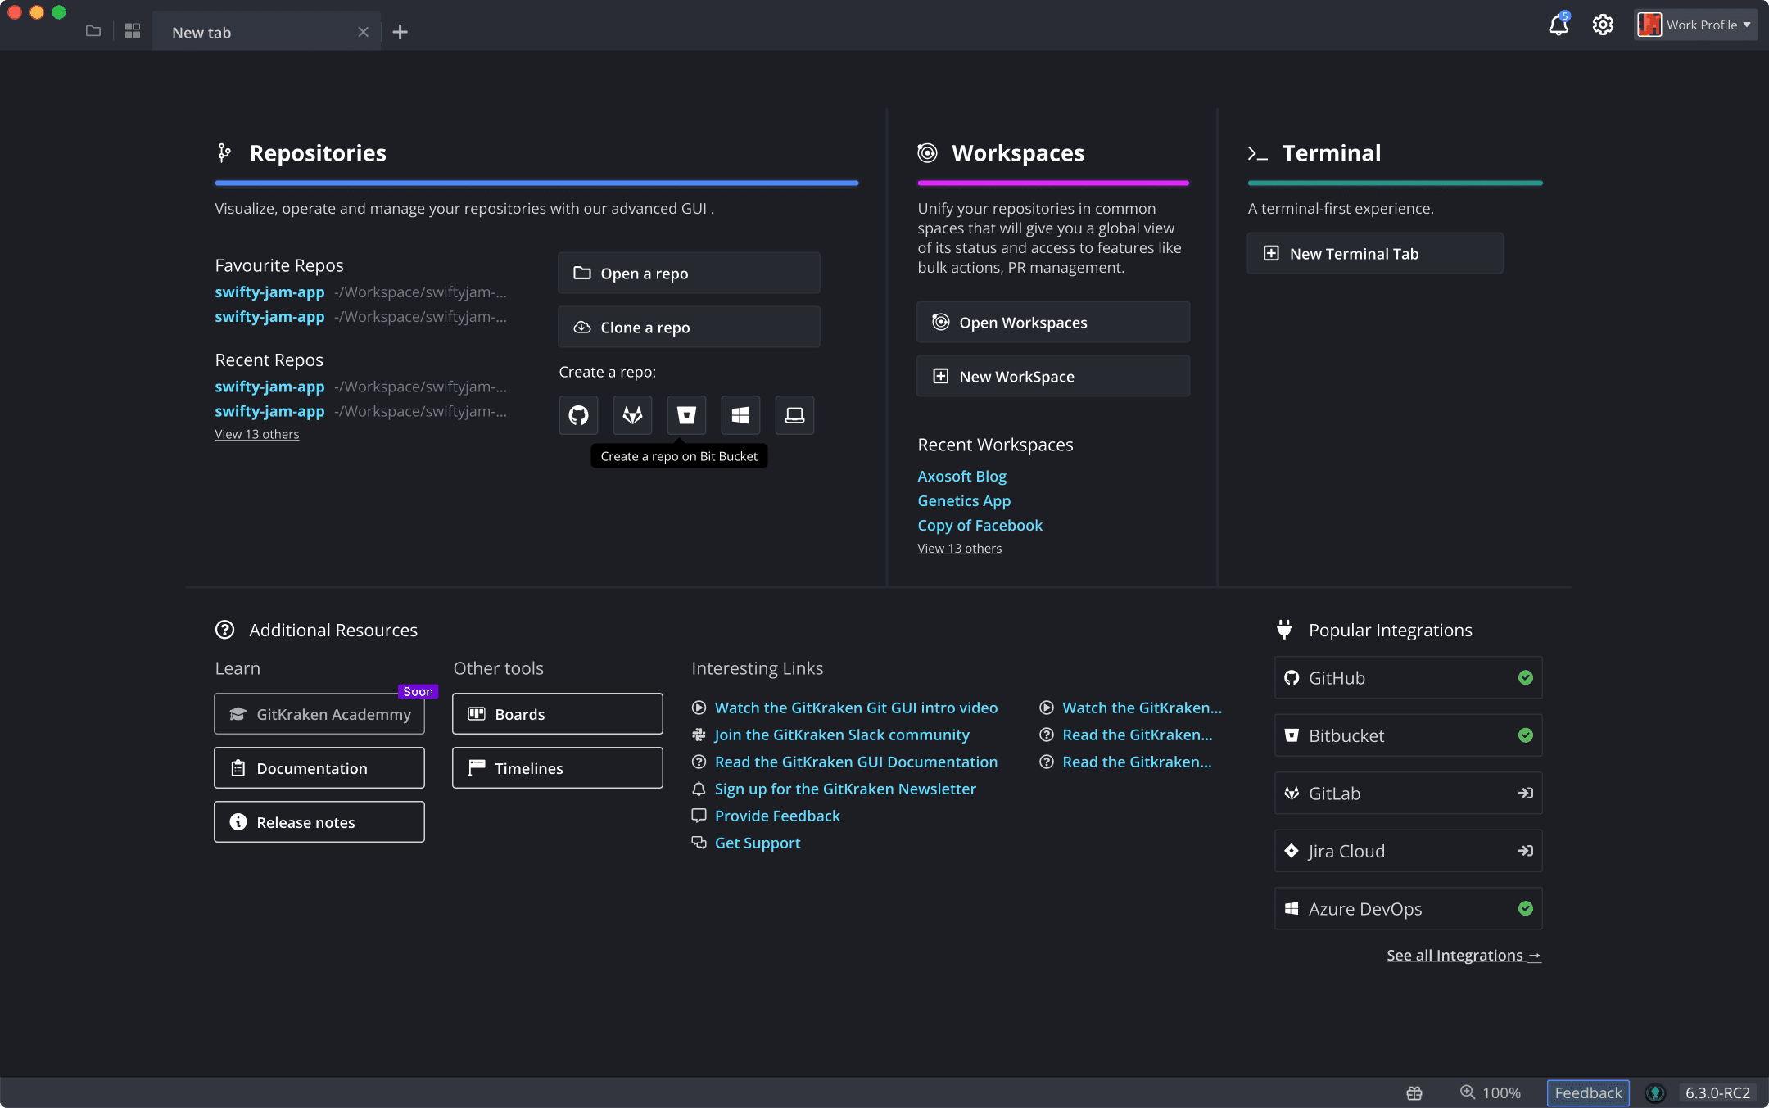Watch the GitKraken Git GUI intro video

tap(856, 708)
